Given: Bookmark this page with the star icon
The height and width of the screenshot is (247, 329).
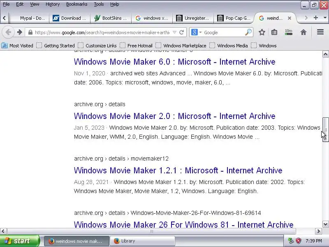Looking at the screenshot, I should (x=262, y=33).
